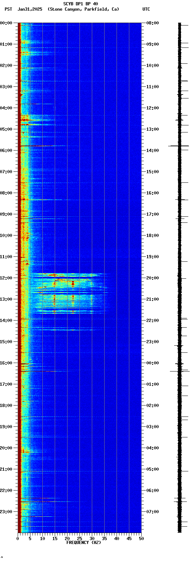Click the 40 Hz frequency tick label
Viewport: 195px width, 561px height.
tap(117, 539)
